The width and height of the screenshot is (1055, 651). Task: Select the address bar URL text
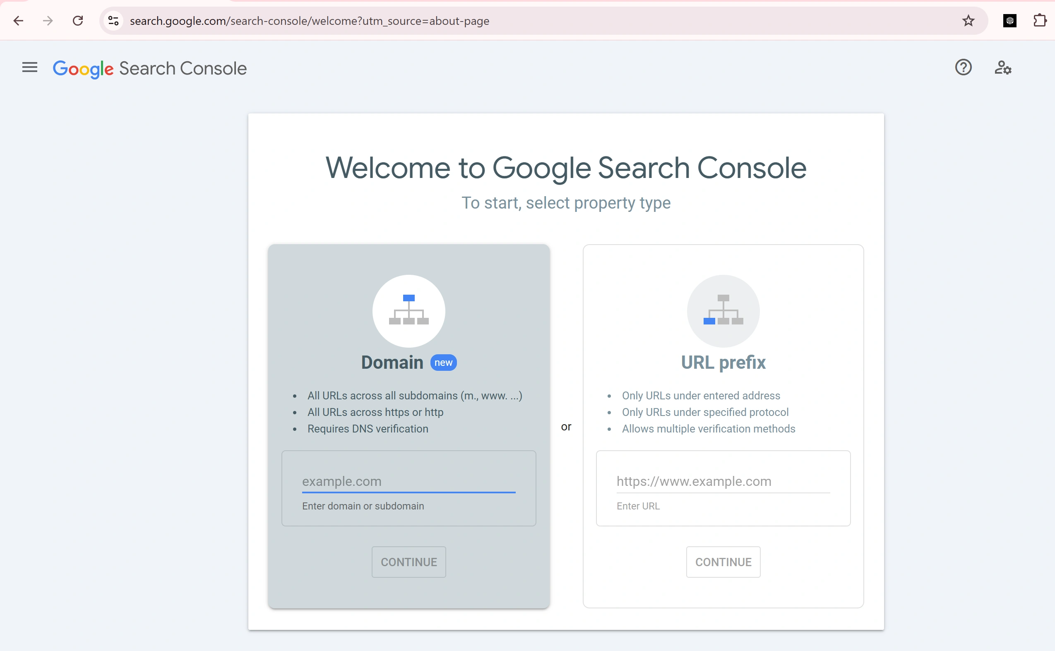click(309, 21)
